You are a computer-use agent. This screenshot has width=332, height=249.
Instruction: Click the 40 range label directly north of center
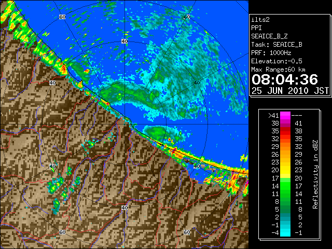(125, 41)
